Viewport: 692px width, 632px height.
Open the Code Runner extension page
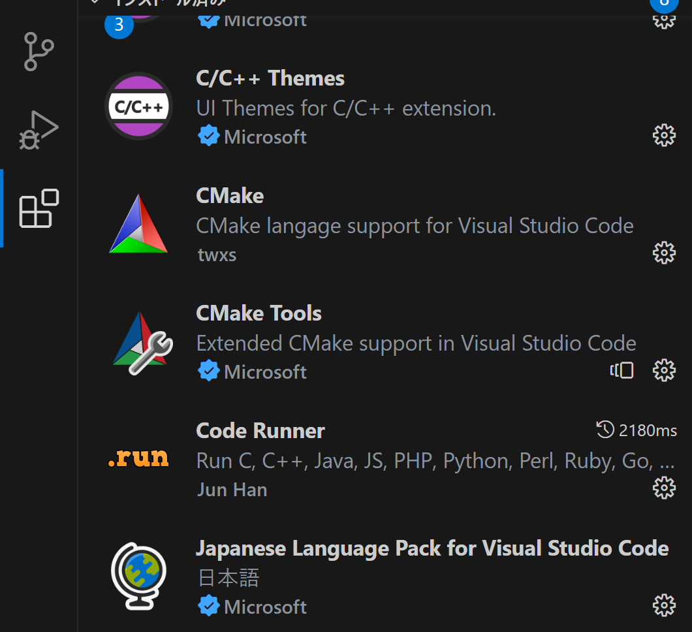tap(260, 431)
